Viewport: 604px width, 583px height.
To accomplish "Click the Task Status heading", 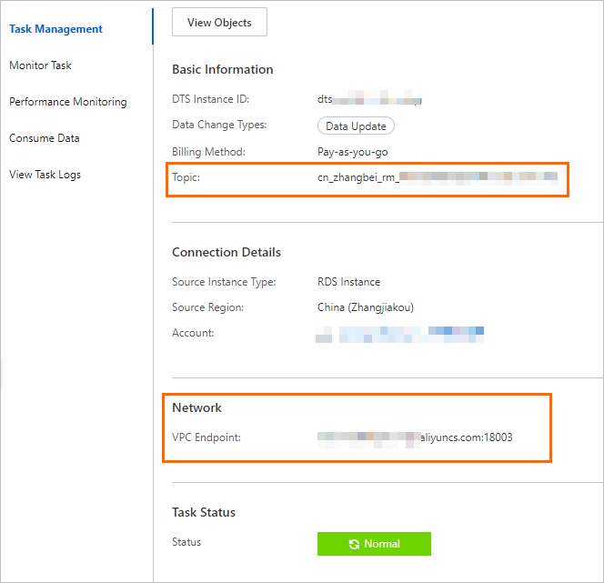I will tap(204, 512).
